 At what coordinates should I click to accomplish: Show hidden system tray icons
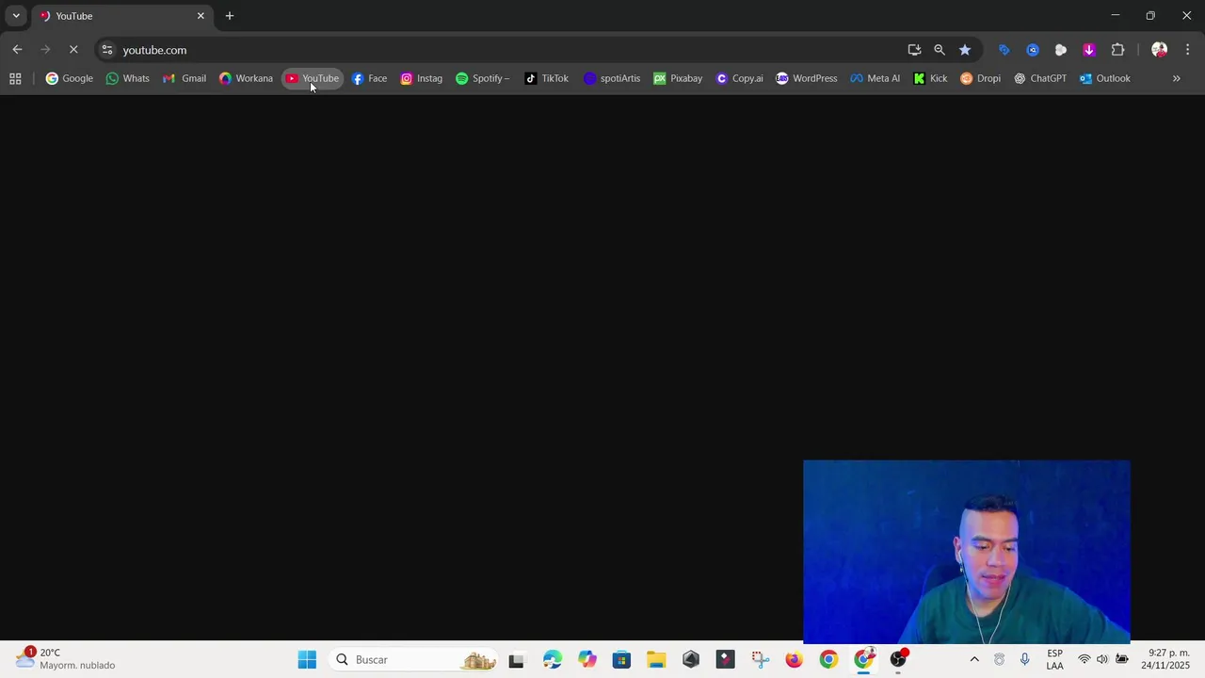(974, 659)
